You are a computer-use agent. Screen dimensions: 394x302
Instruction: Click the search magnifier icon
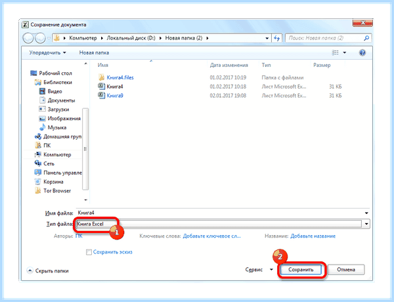366,38
